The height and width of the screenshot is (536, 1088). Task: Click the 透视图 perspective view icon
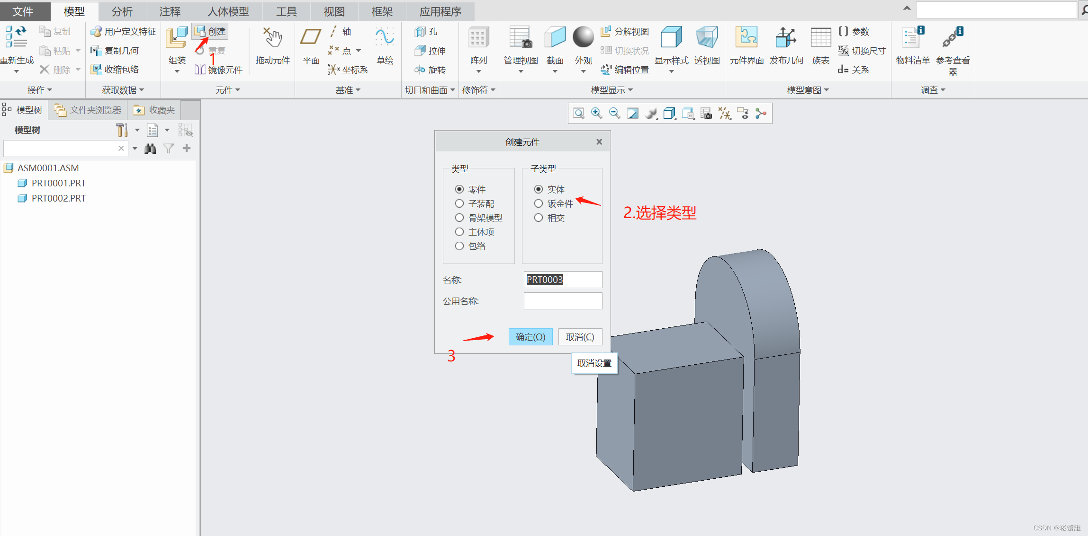707,38
